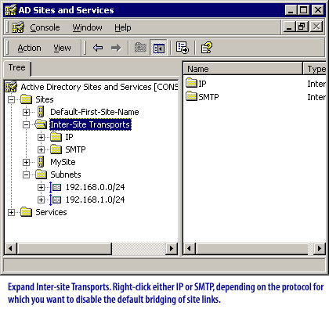Toggle the Show/Hide Console Tree icon
Viewport: 329px width, 313px height.
tap(159, 48)
